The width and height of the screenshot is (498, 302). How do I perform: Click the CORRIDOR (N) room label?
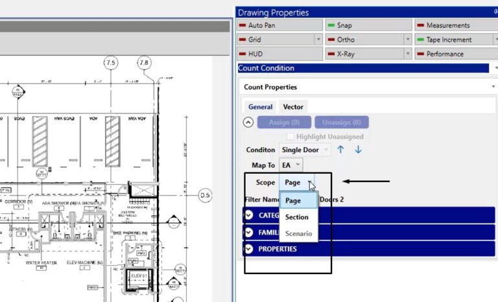pyautogui.click(x=19, y=202)
